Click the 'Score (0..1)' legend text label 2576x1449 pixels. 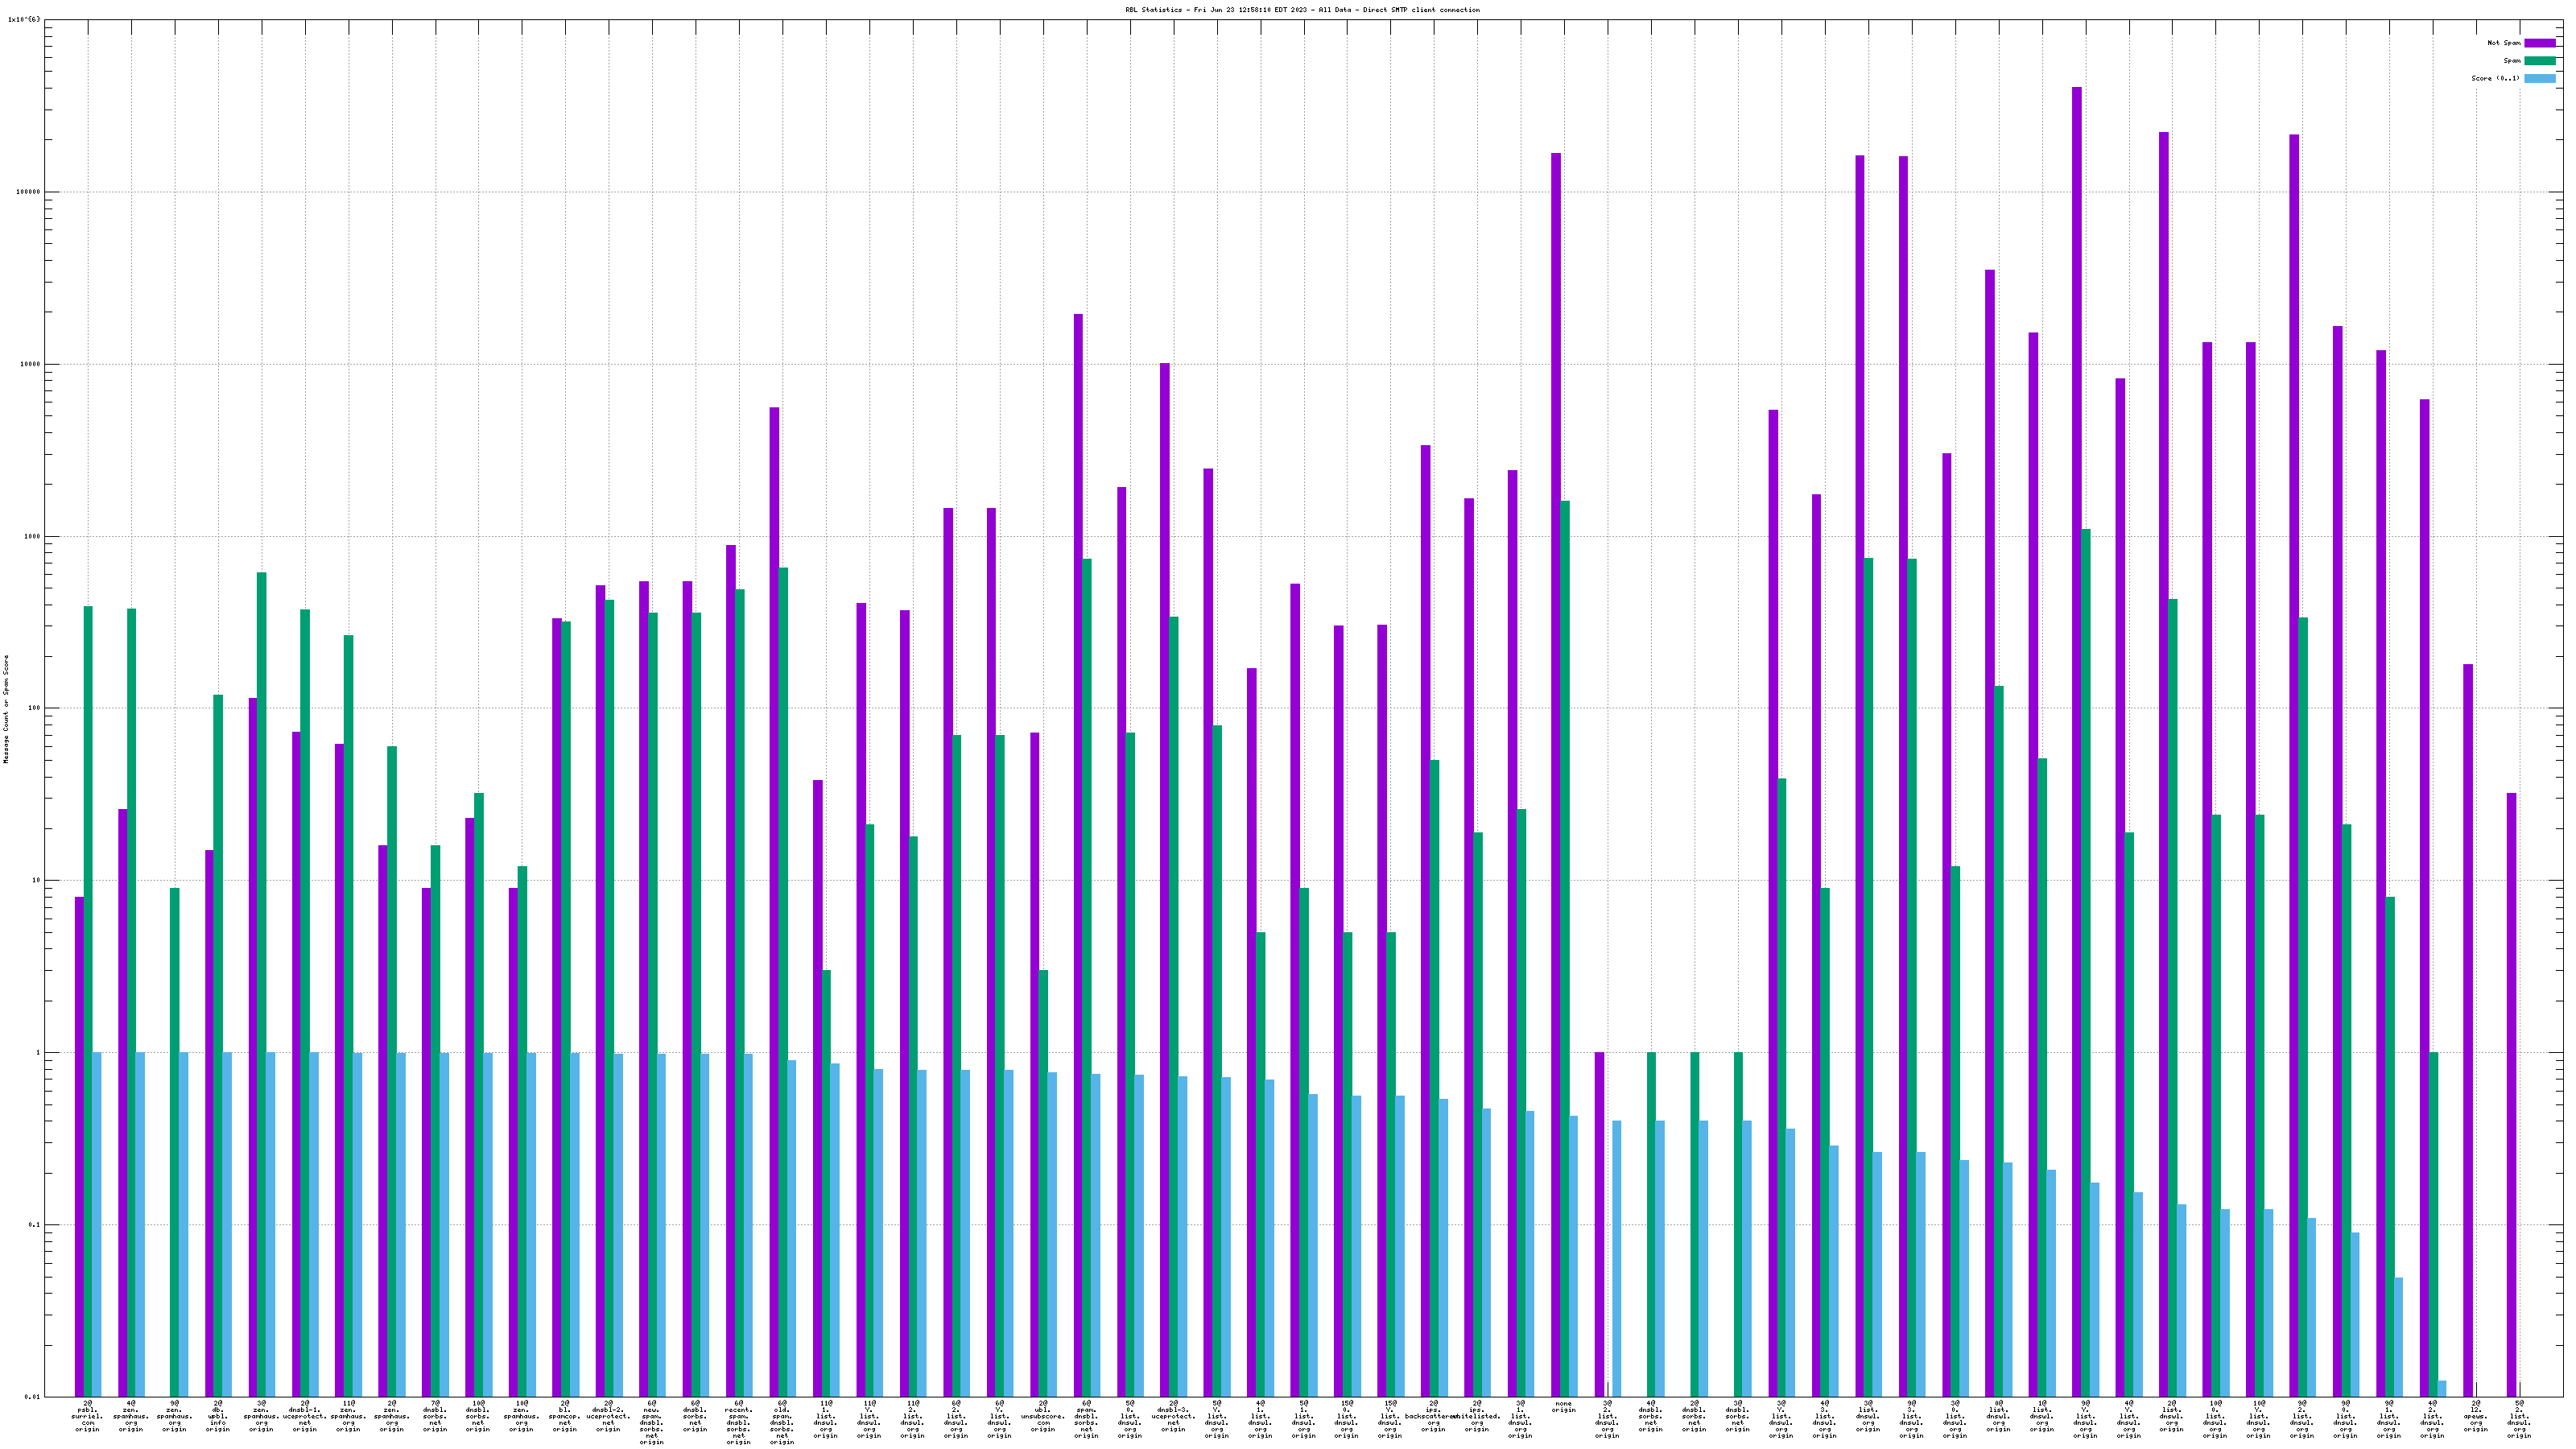2495,78
